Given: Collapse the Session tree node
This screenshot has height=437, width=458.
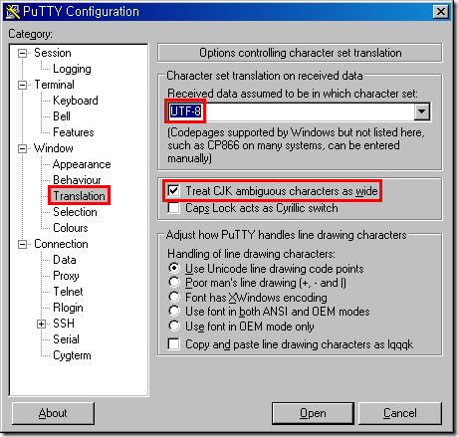Looking at the screenshot, I should pyautogui.click(x=22, y=53).
